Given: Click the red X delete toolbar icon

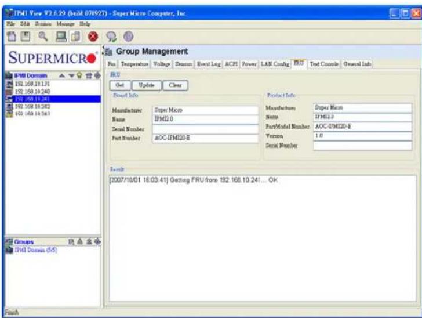Looking at the screenshot, I should point(93,37).
